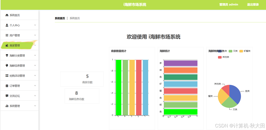Click the bulb icon for 海鲜信息管理
266x130 pixels.
click(x=7, y=66)
